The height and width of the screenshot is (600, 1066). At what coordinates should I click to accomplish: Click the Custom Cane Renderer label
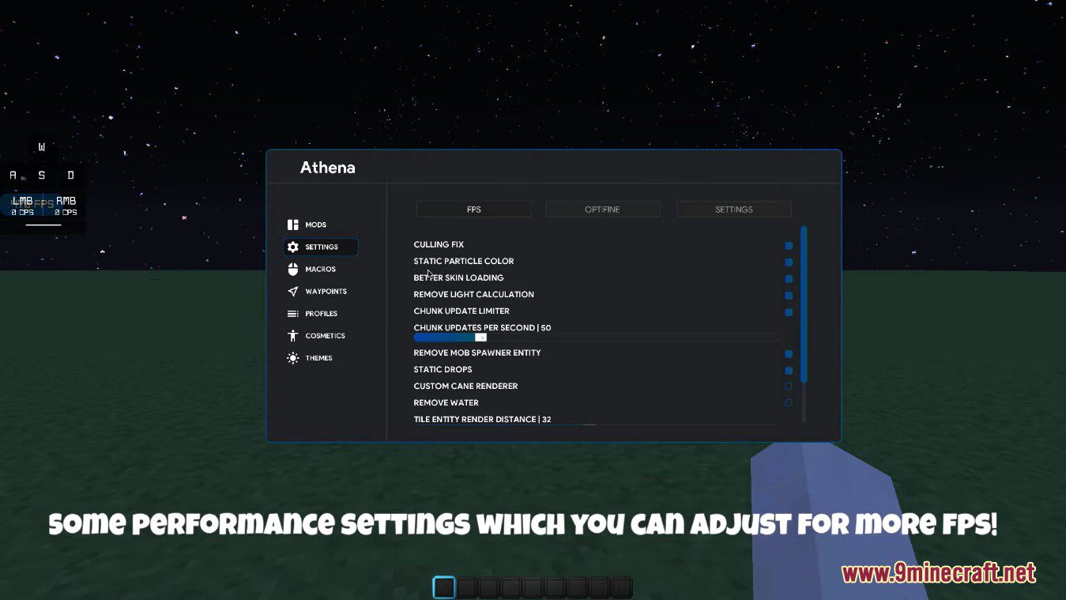tap(465, 387)
